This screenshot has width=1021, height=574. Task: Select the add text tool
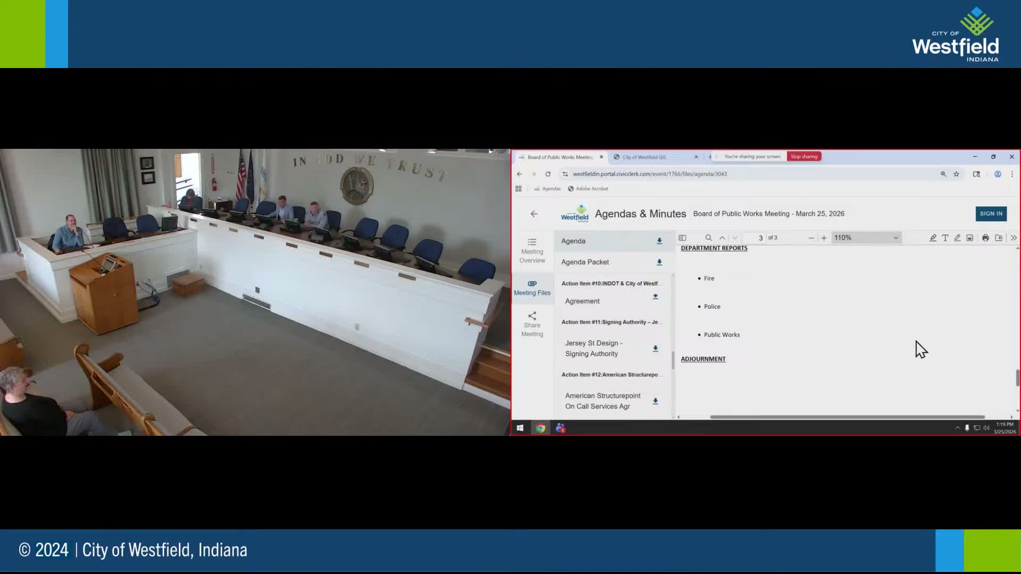coord(945,238)
